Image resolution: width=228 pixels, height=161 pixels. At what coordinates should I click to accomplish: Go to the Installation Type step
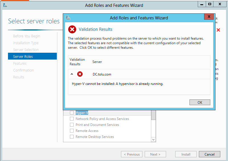pos(26,43)
